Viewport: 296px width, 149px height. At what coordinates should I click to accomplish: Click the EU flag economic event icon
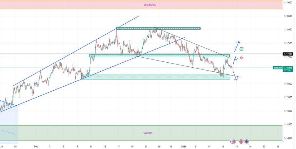click(246, 142)
